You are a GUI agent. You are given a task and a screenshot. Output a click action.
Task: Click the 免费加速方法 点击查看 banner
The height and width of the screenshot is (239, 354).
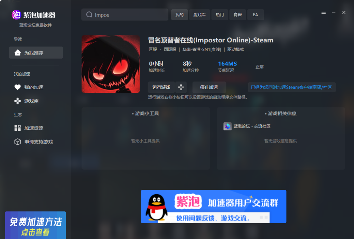(x=36, y=225)
